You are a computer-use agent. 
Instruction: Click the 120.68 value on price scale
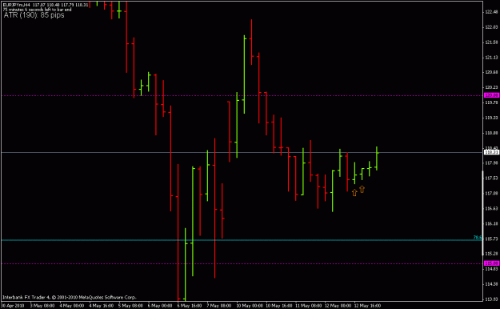click(491, 72)
